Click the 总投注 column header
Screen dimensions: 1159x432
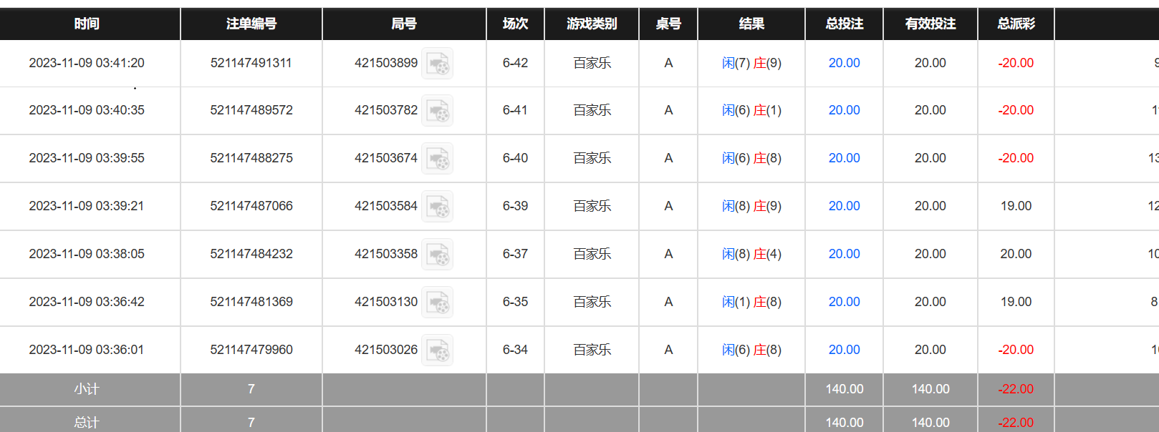click(845, 24)
